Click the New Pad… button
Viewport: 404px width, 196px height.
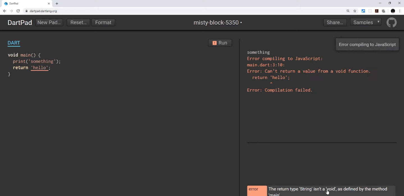(x=49, y=22)
